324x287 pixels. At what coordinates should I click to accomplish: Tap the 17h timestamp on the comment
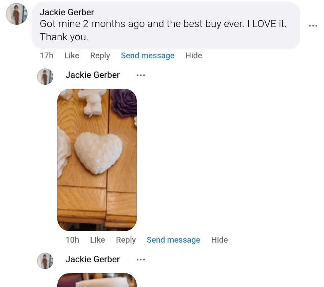pyautogui.click(x=46, y=56)
